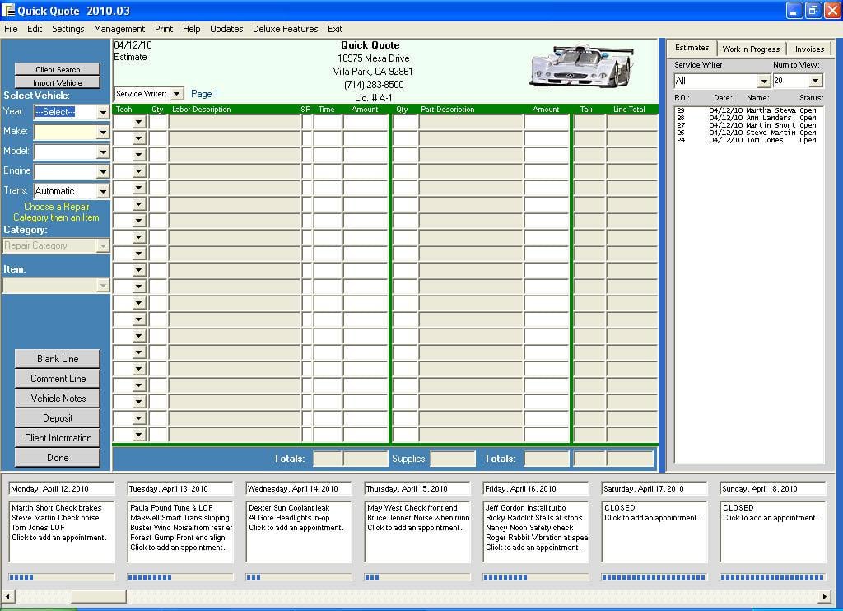The width and height of the screenshot is (843, 611).
Task: Open the Service Writer dropdown beside Page 1
Action: (177, 94)
